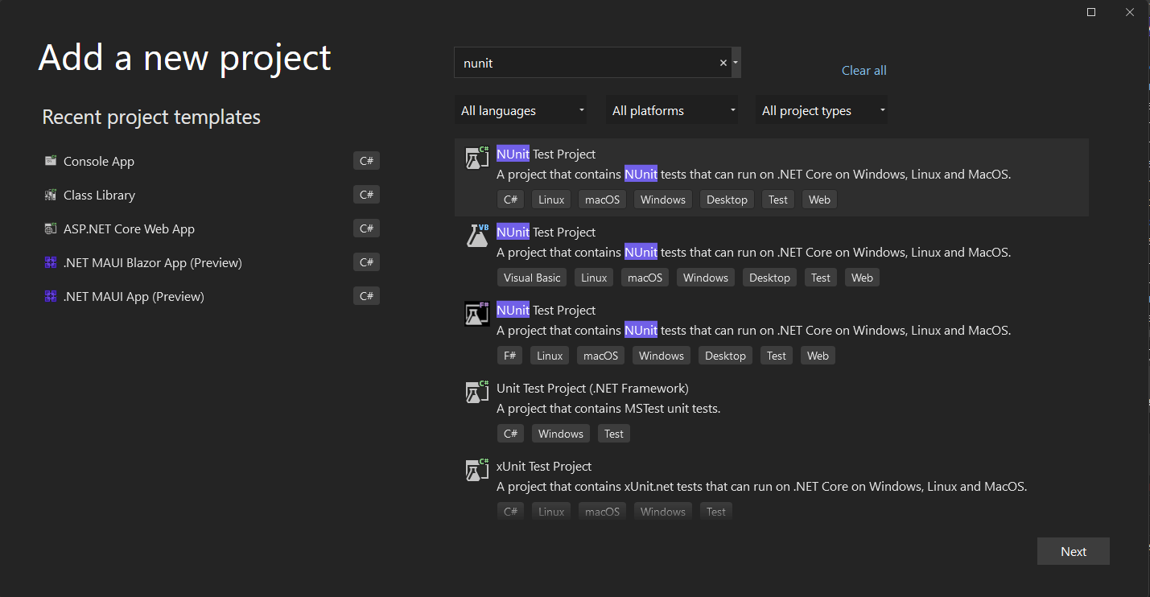Click the MSTest unit tests description

click(608, 408)
